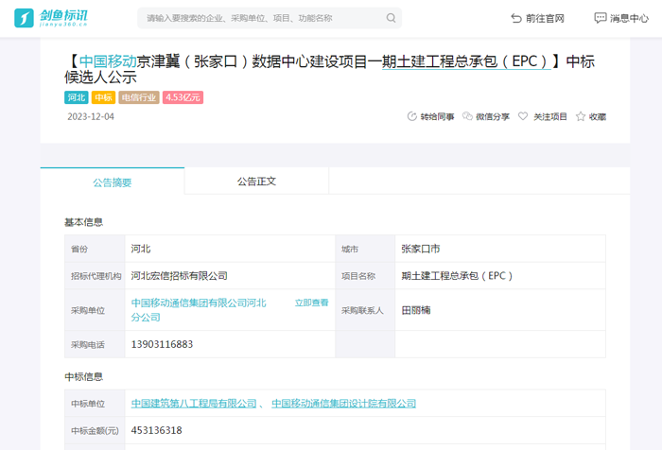
Task: Click 河北宏信招标有限公司 agency value
Action: 179,276
